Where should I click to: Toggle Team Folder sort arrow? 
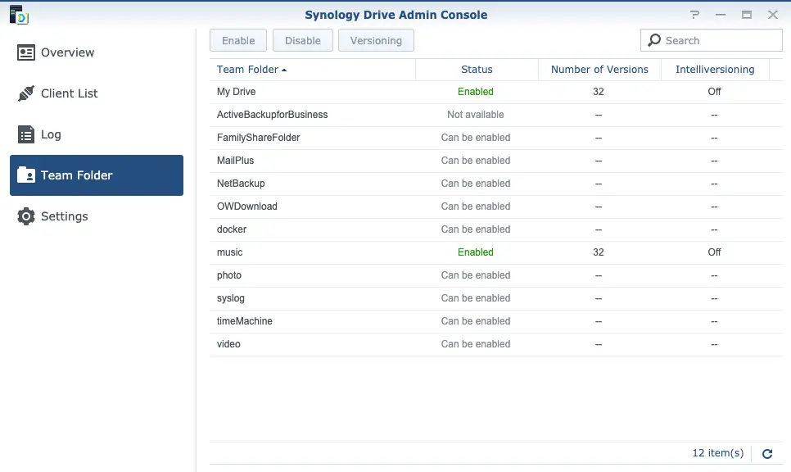coord(284,70)
